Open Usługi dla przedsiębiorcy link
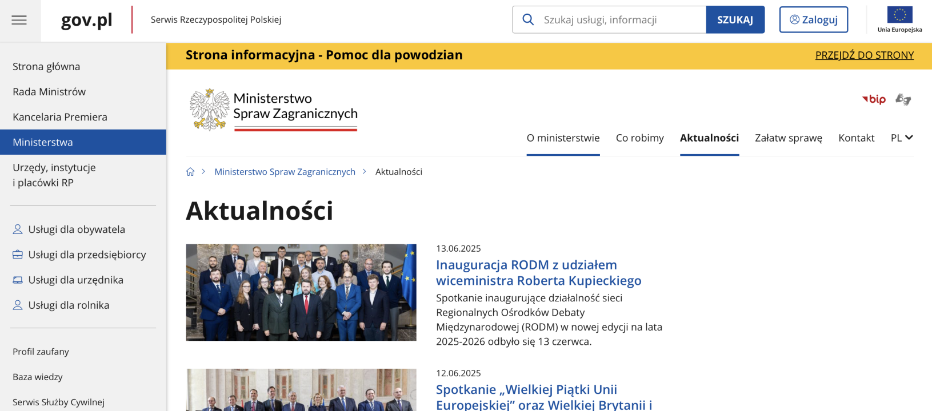The width and height of the screenshot is (932, 411). (87, 255)
